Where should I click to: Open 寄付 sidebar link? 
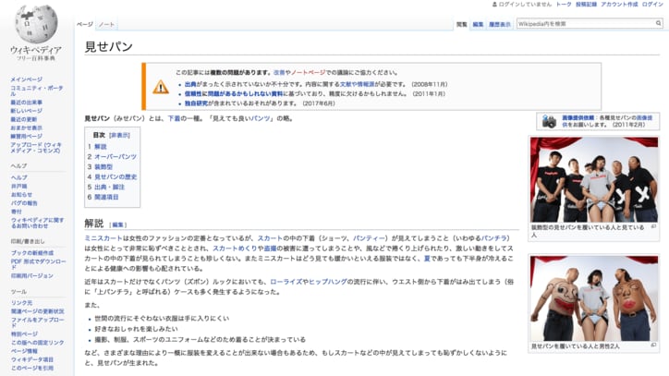click(17, 212)
